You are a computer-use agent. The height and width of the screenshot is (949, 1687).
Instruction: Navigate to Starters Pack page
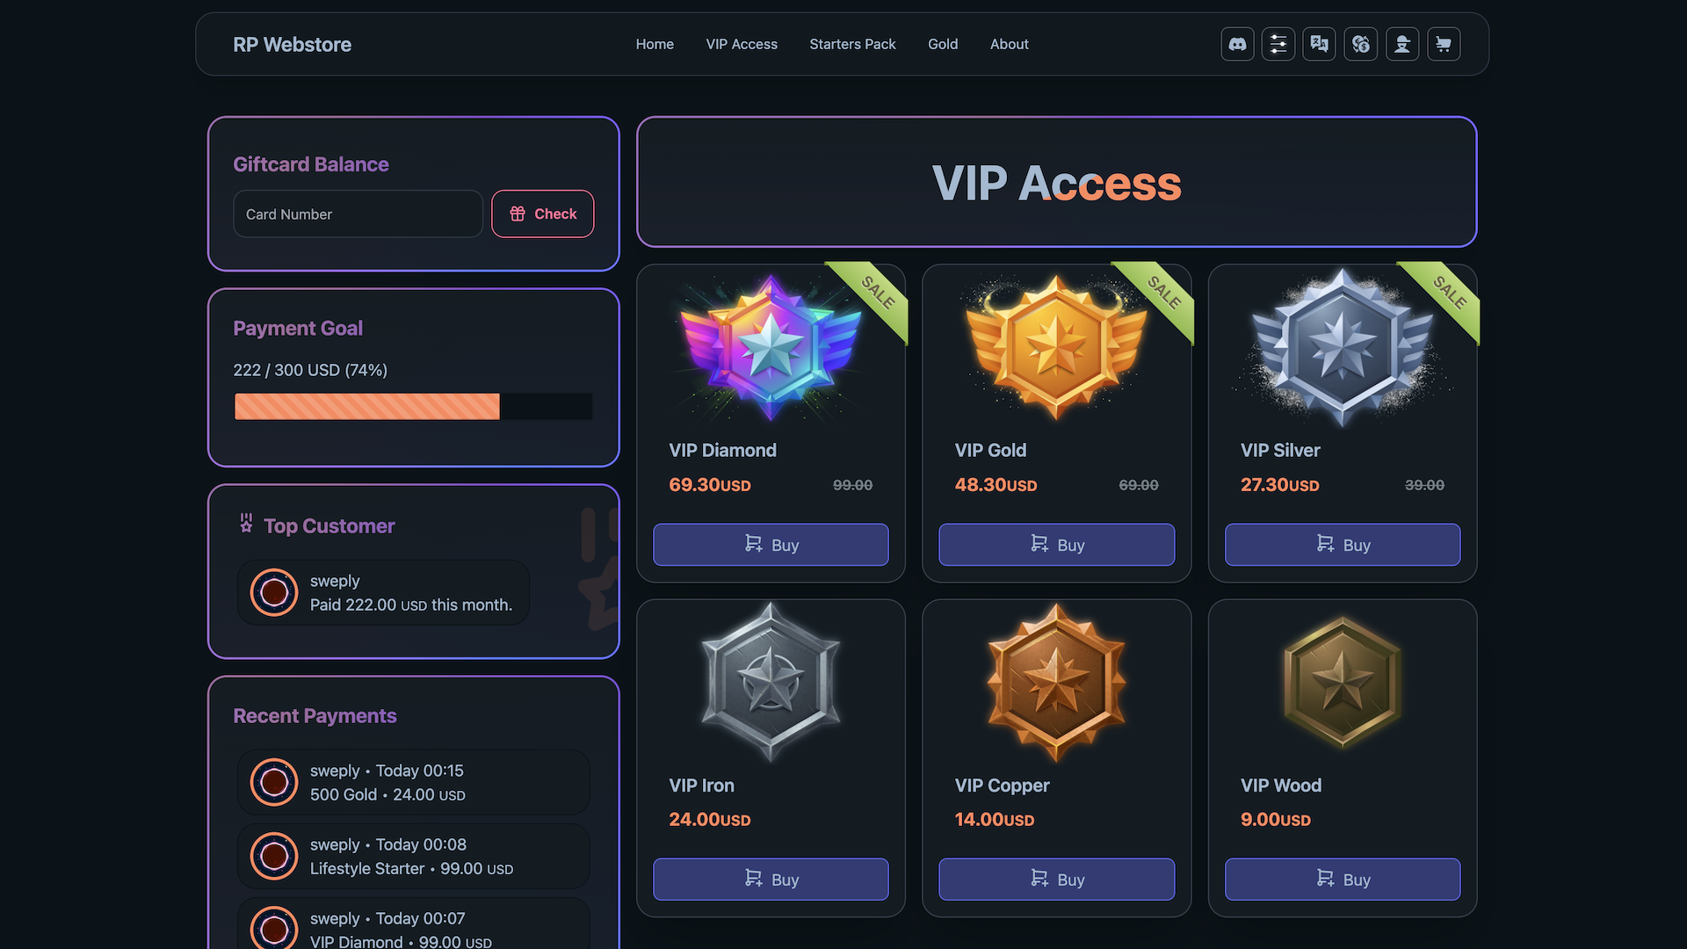coord(852,44)
